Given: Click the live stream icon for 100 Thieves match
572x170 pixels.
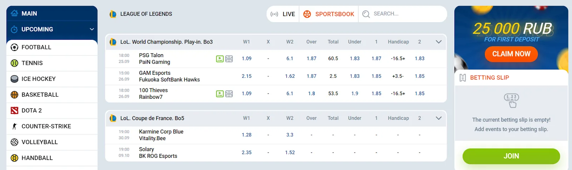Looking at the screenshot, I should (220, 94).
